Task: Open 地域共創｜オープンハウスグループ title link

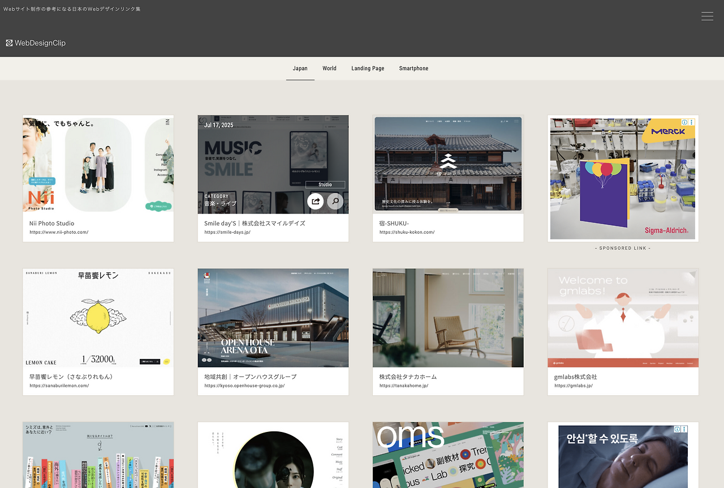Action: tap(251, 377)
